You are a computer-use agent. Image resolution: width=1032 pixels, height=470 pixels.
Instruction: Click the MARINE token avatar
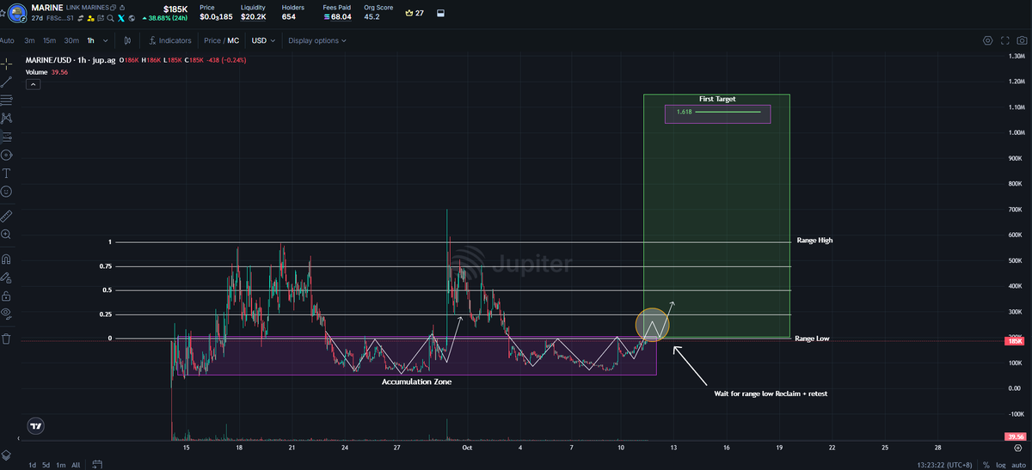coord(17,11)
